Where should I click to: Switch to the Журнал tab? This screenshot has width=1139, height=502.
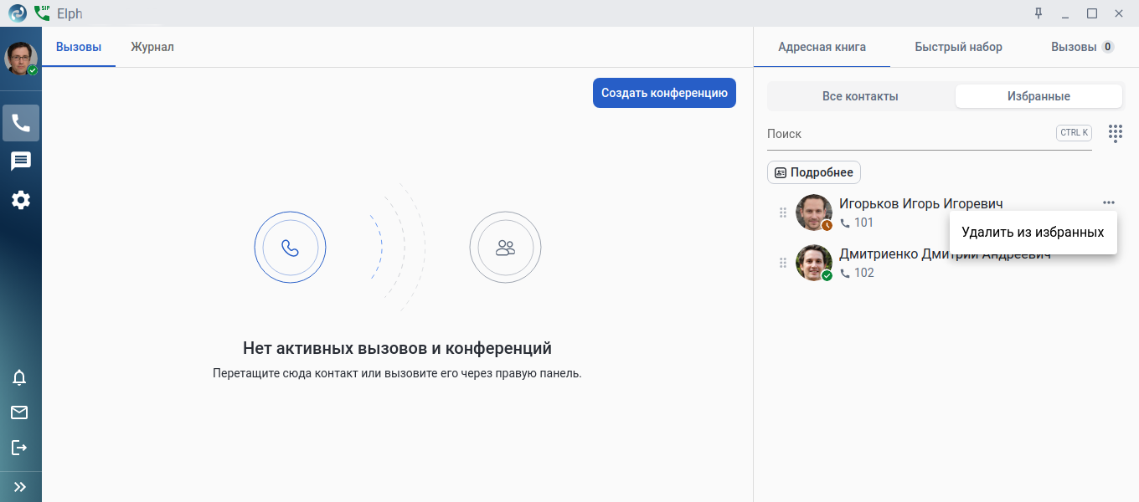152,47
